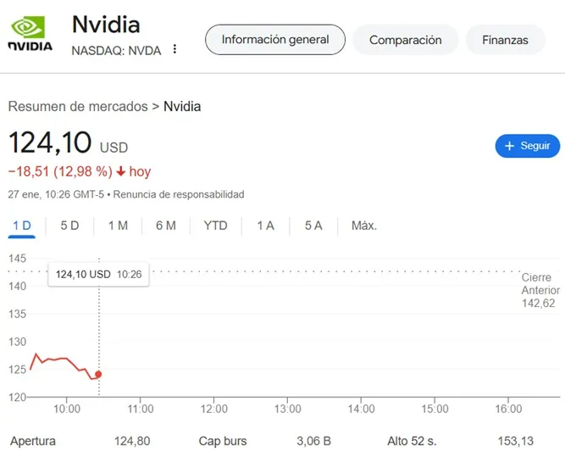Show the 1 M chart range
This screenshot has width=565, height=452.
[118, 226]
